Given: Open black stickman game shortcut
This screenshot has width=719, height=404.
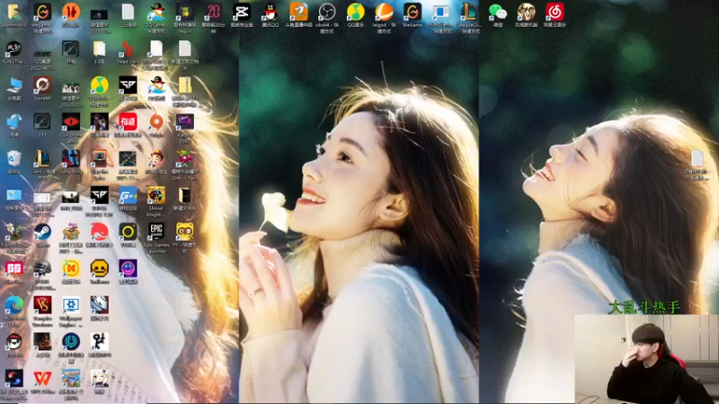Looking at the screenshot, I should tap(99, 342).
